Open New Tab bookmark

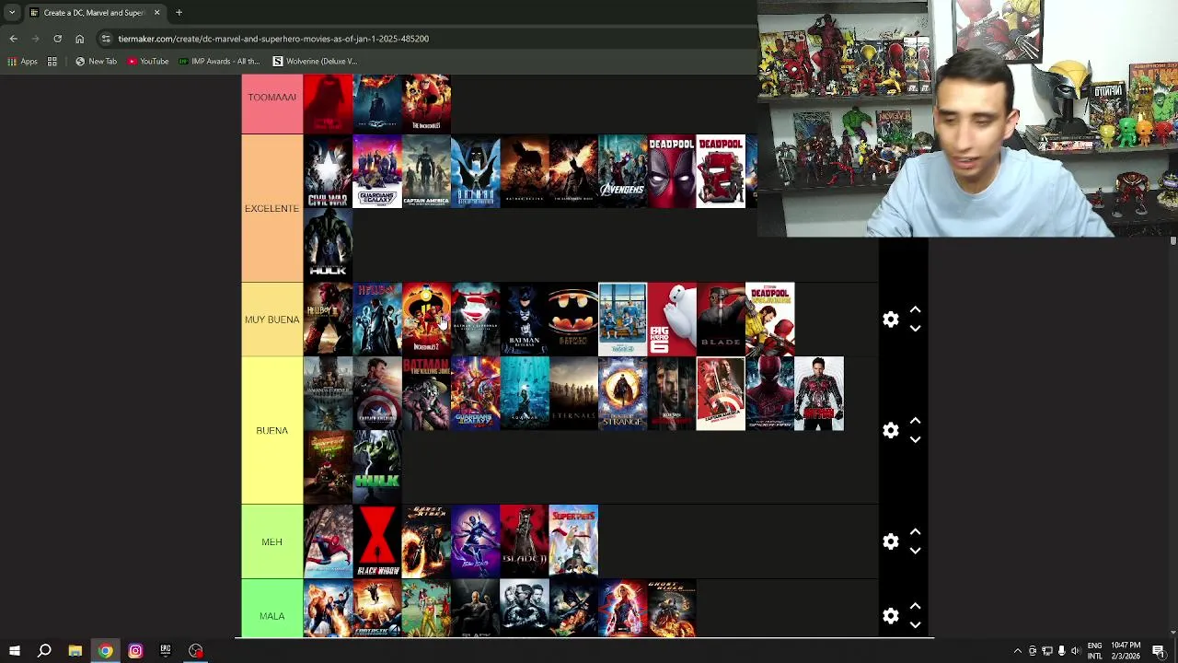click(97, 62)
